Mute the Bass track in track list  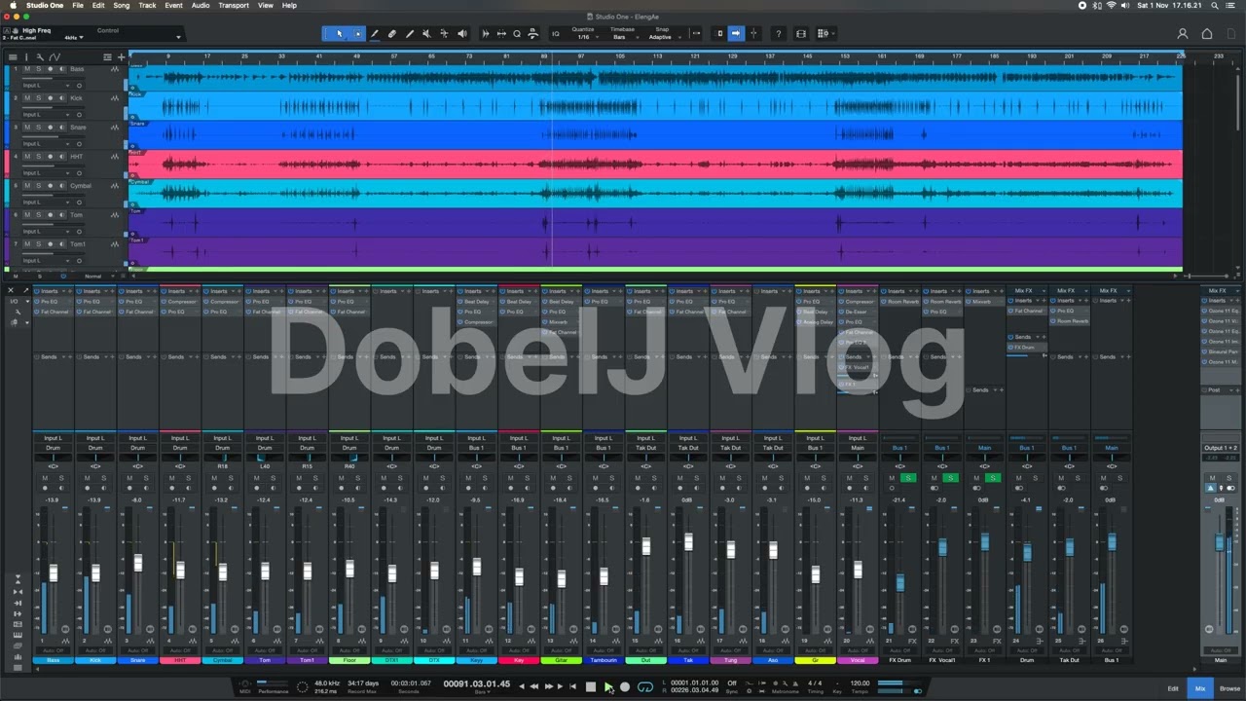point(27,69)
